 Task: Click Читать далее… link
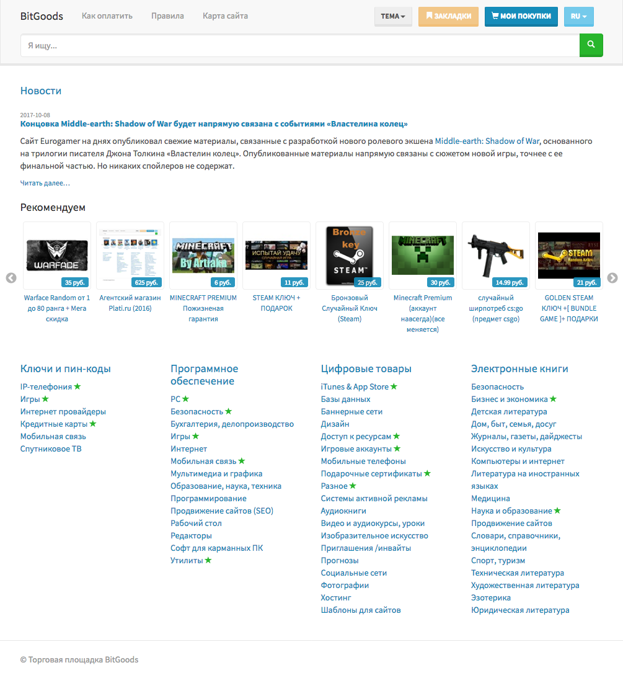45,183
